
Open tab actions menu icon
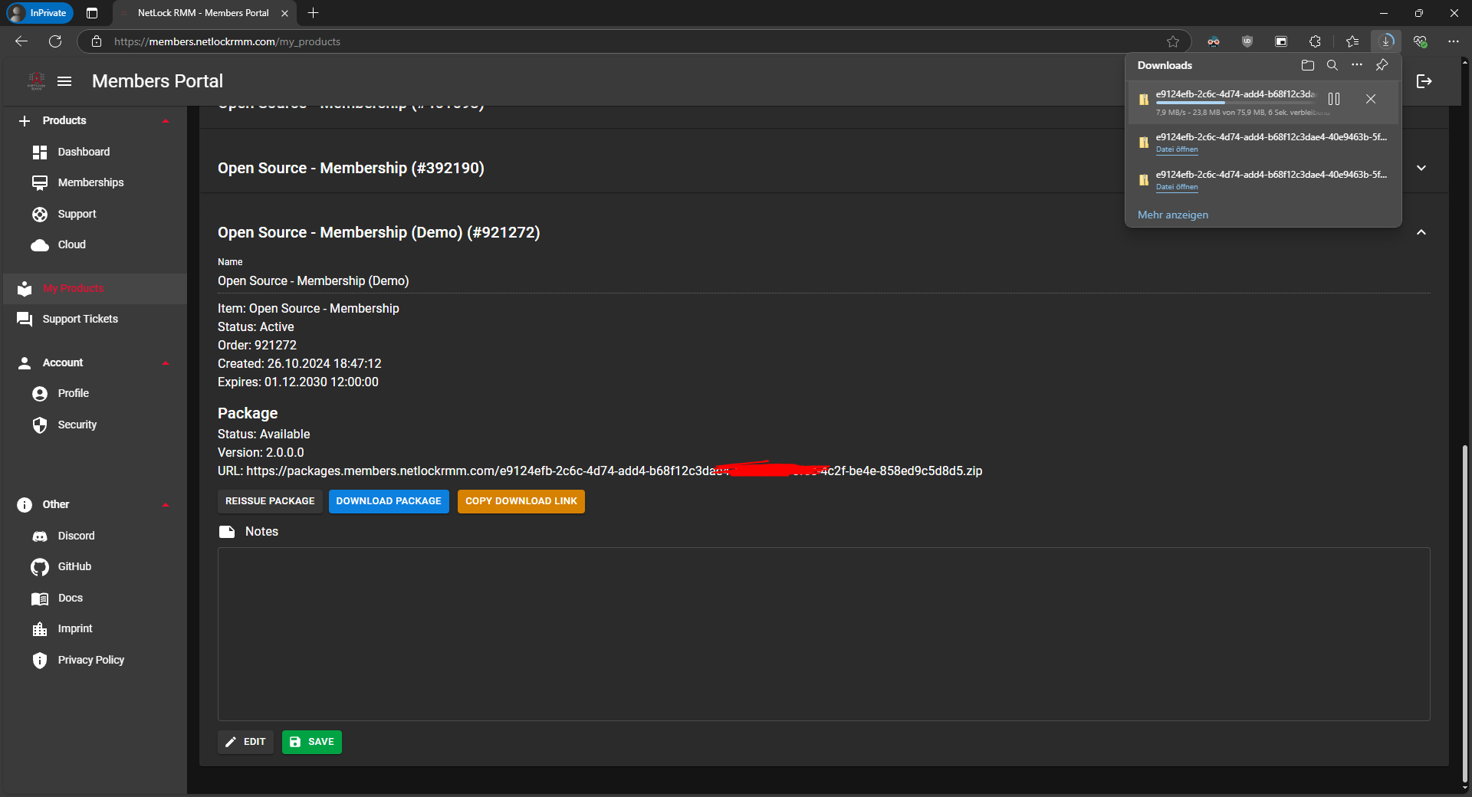coord(92,13)
